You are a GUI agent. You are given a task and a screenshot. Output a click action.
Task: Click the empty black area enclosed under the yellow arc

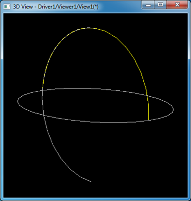pyautogui.click(x=93, y=63)
